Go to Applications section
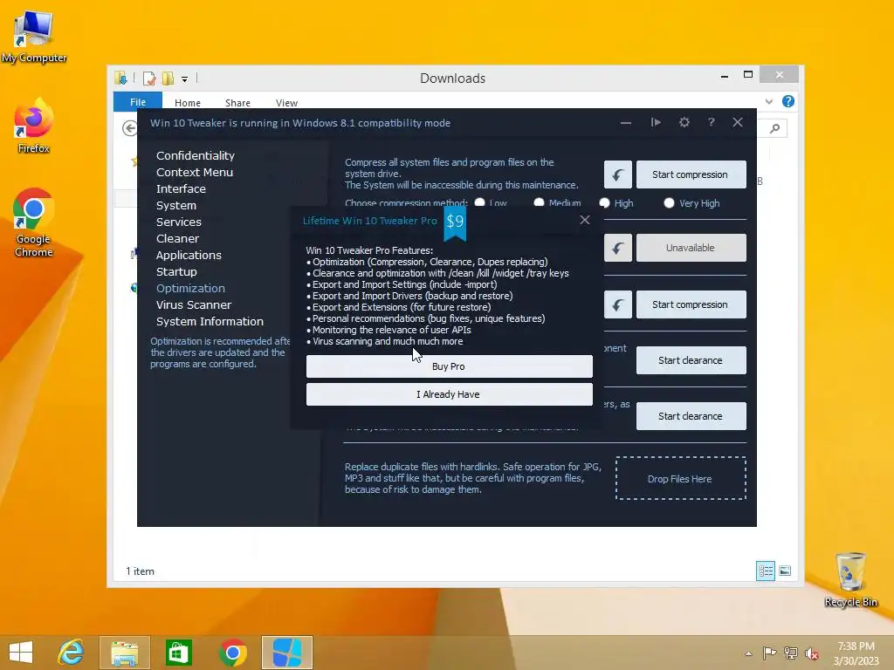Image resolution: width=894 pixels, height=670 pixels. click(x=189, y=255)
